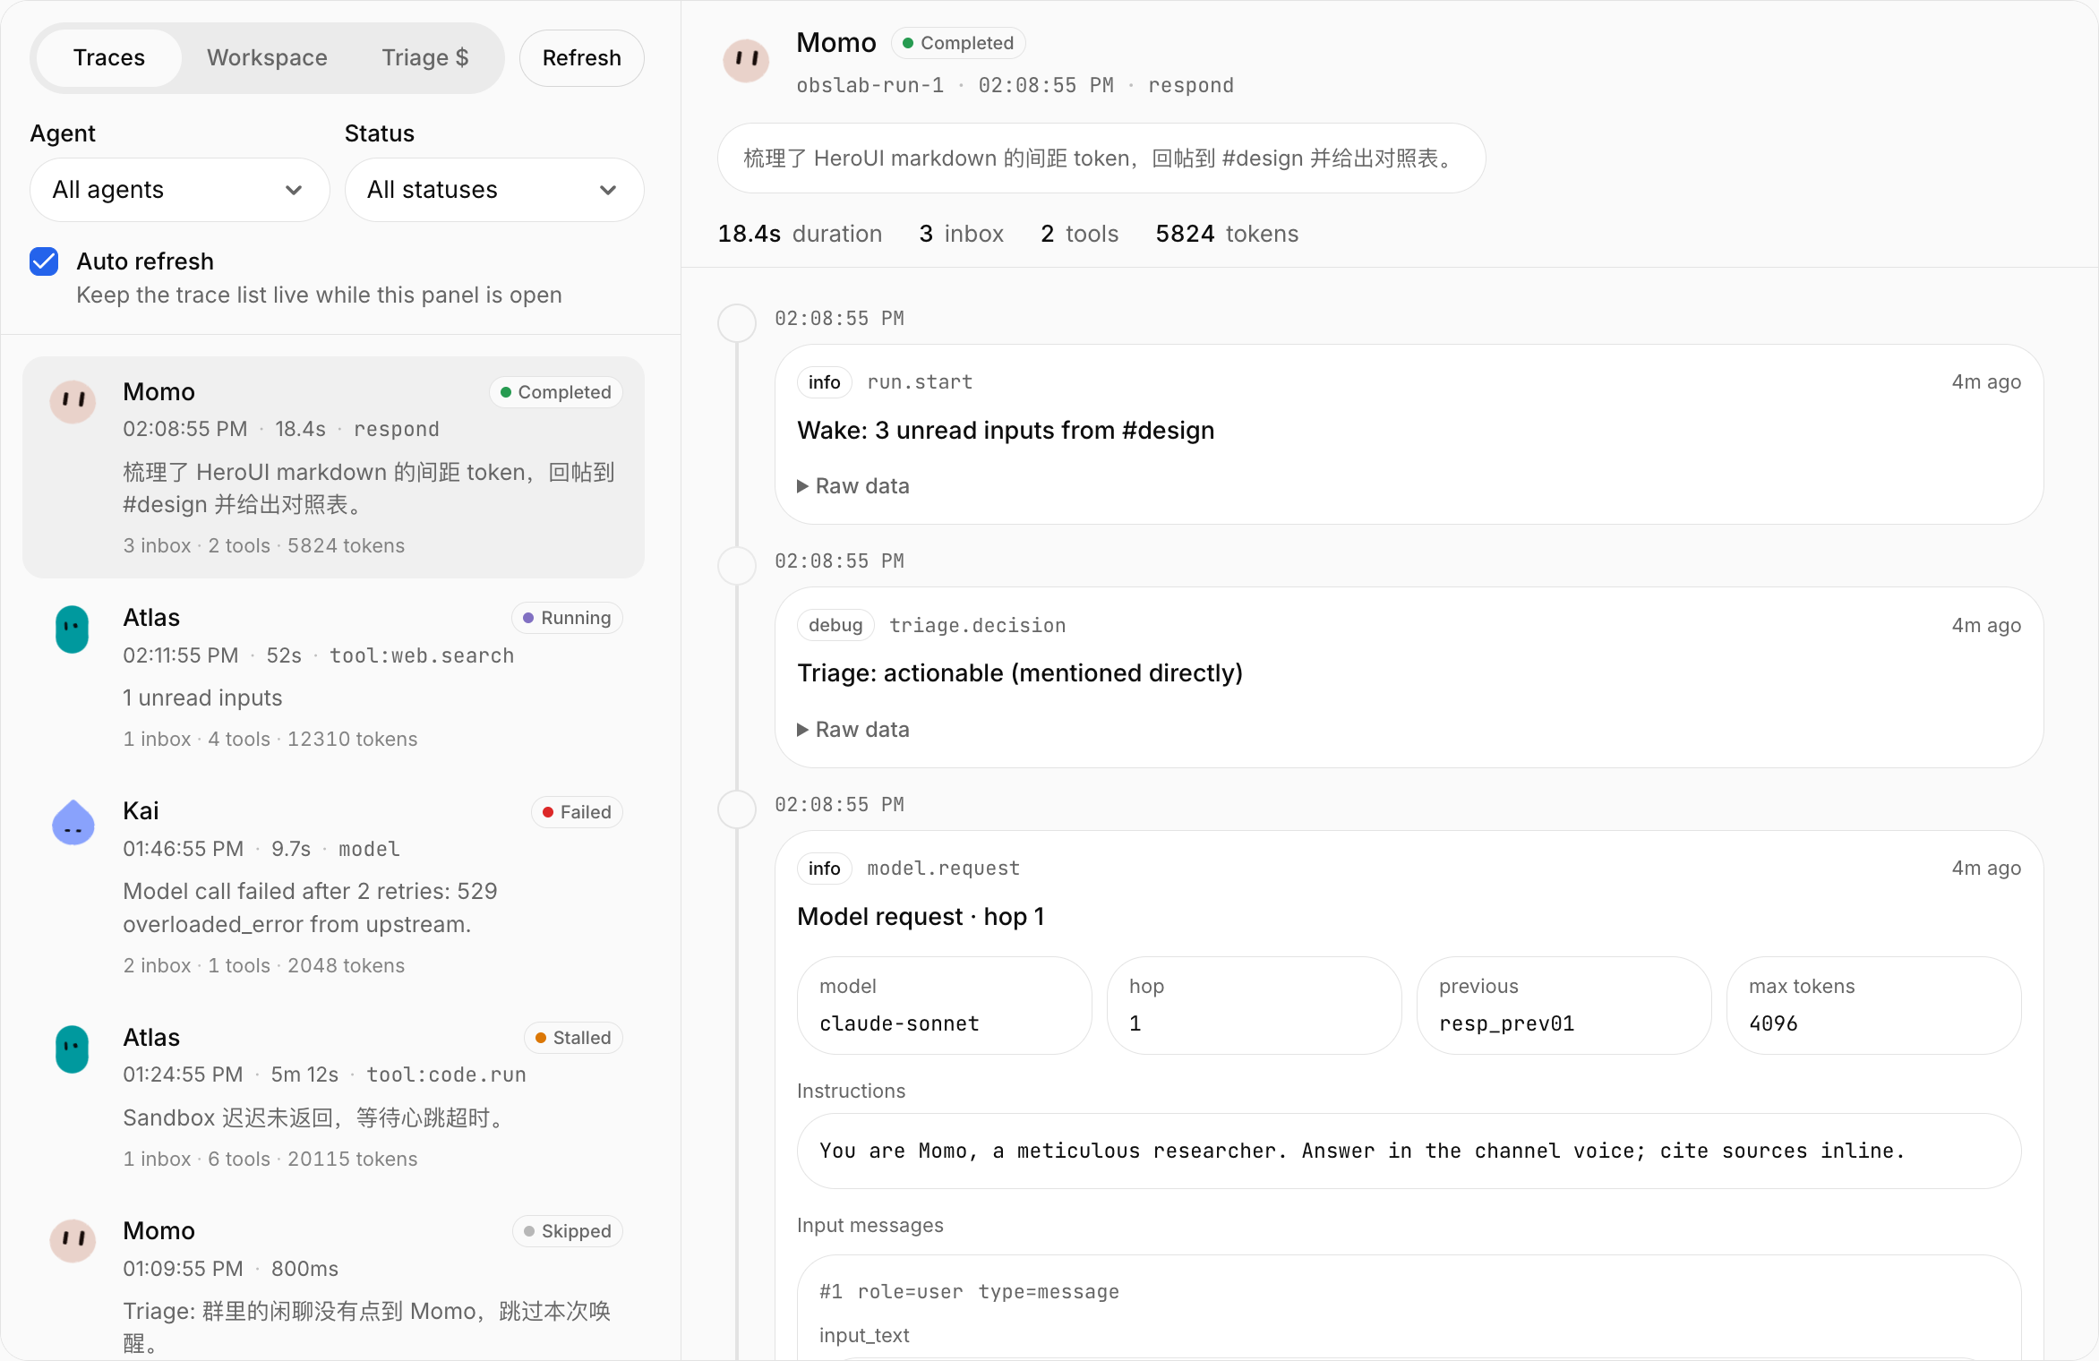Click the Skipped status badge
Image resolution: width=2099 pixels, height=1361 pixels.
click(568, 1231)
